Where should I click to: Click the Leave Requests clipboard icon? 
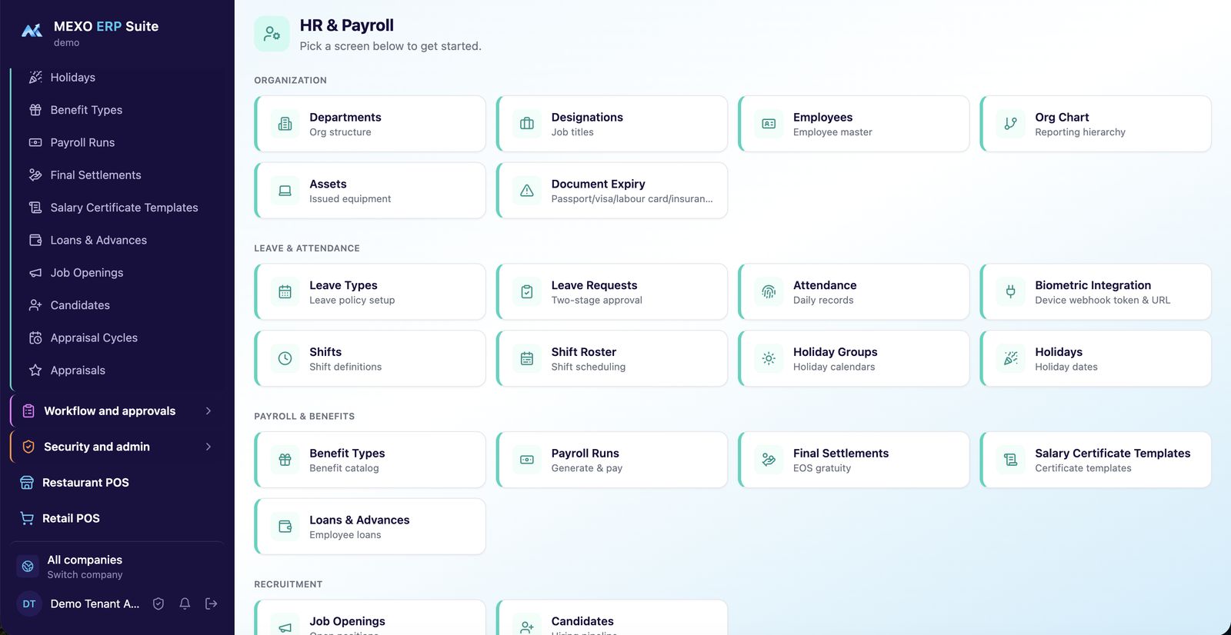click(527, 292)
